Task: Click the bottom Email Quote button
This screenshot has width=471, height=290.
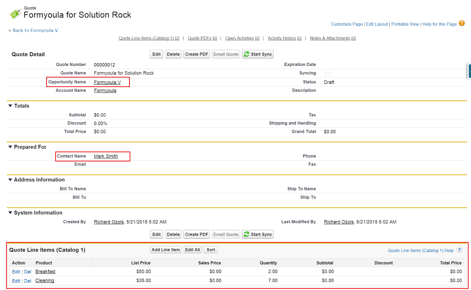Action: coord(226,234)
